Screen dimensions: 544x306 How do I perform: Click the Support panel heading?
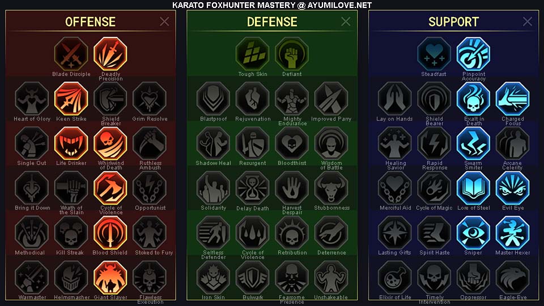coord(453,22)
